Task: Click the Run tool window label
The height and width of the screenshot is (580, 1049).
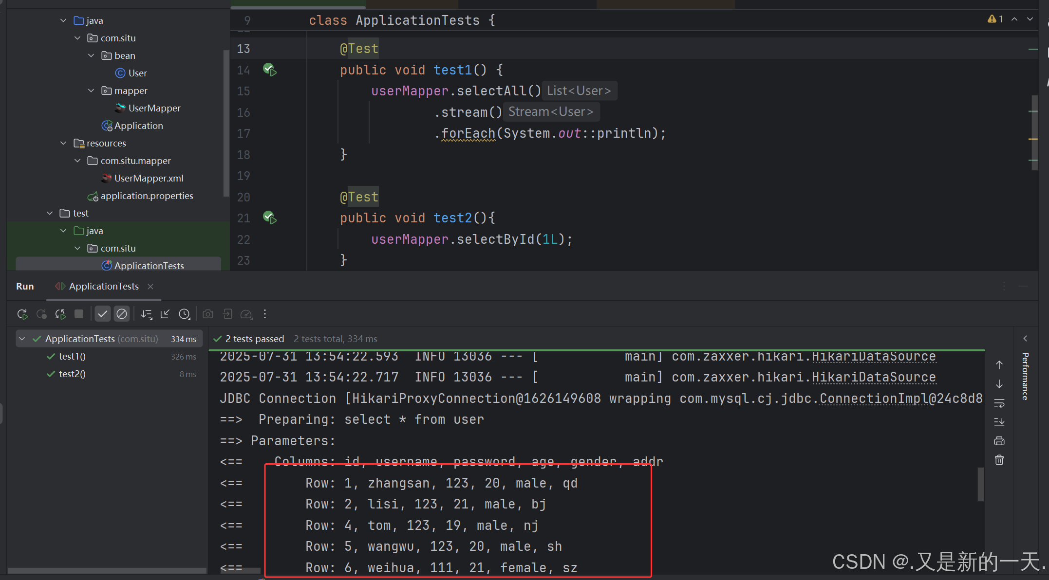Action: pos(25,286)
